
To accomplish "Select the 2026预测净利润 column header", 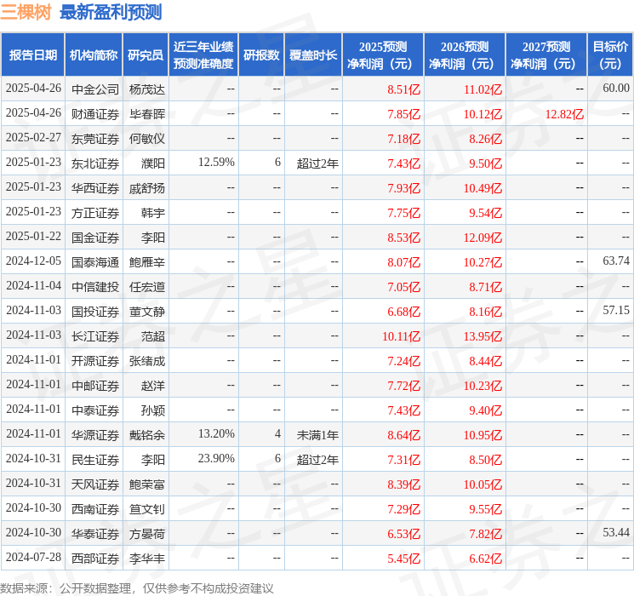I will [464, 55].
